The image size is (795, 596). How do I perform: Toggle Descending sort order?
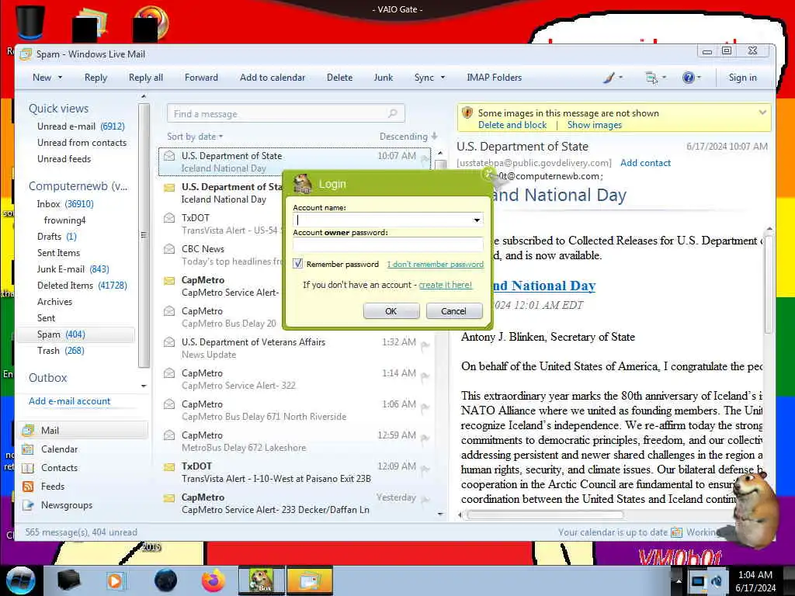click(408, 137)
